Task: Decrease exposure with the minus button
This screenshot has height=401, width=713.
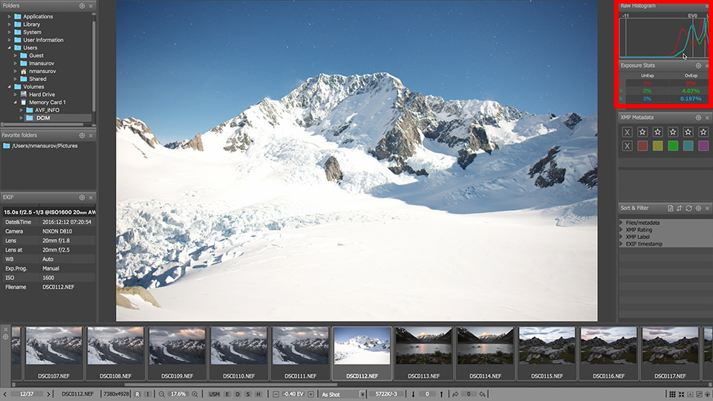Action: [276, 394]
